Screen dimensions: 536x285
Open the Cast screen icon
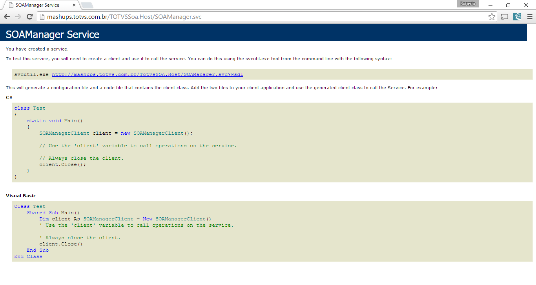(505, 17)
